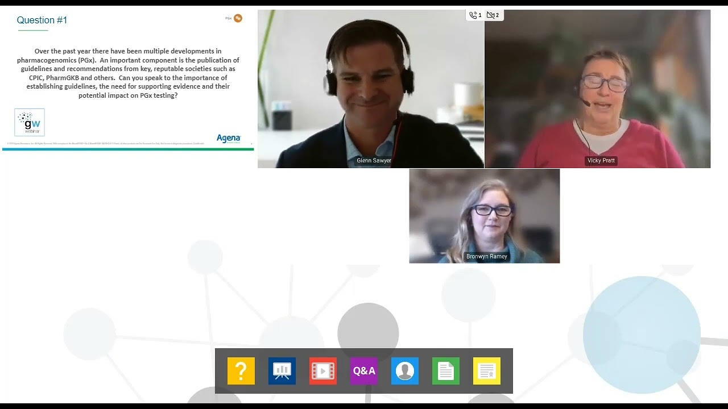Click the gw webinar logo on slide
Screen dimensions: 728x409
pos(30,122)
